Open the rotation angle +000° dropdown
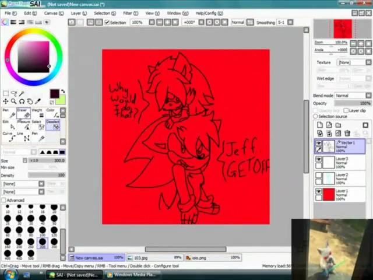This screenshot has height=280, width=373. pyautogui.click(x=201, y=22)
